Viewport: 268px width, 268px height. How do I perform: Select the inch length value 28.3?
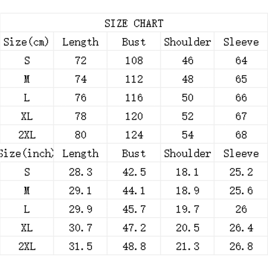[x=80, y=172]
